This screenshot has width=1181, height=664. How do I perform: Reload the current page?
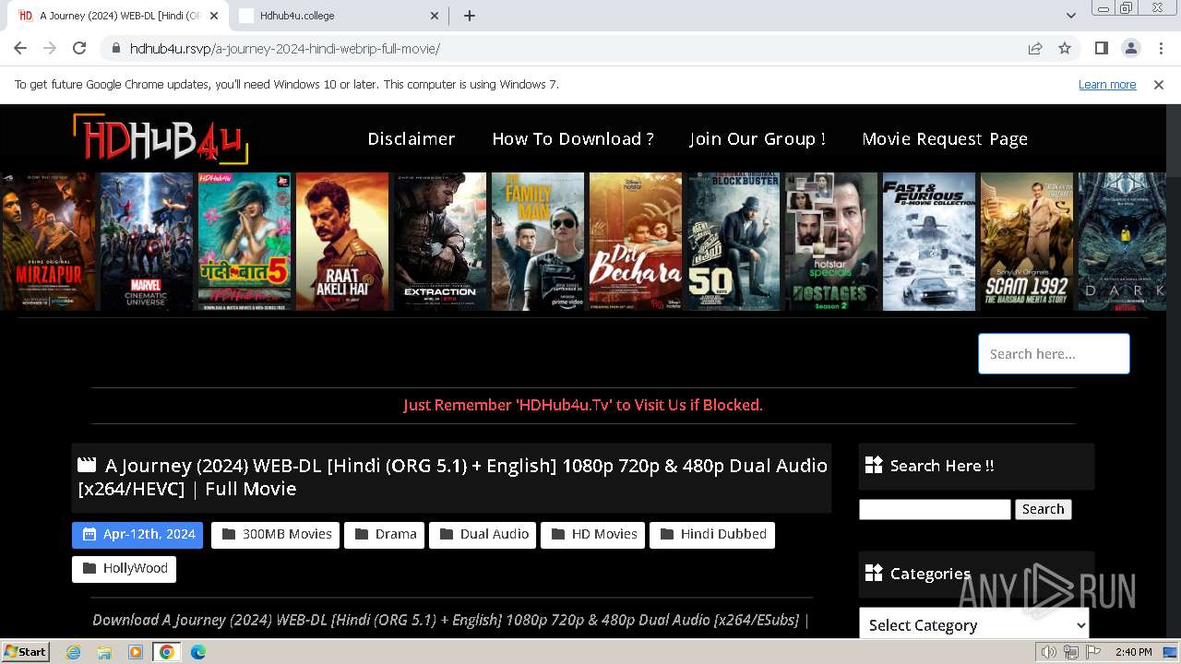point(79,48)
